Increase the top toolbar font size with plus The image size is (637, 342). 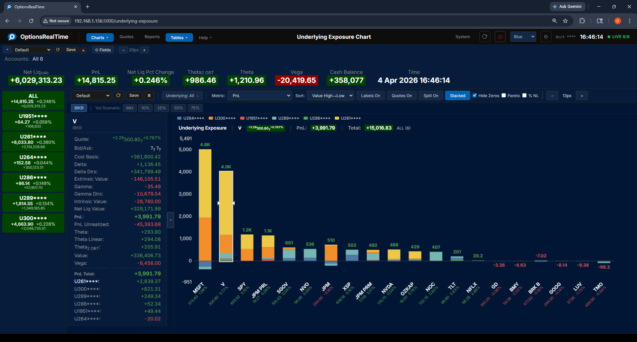144,50
